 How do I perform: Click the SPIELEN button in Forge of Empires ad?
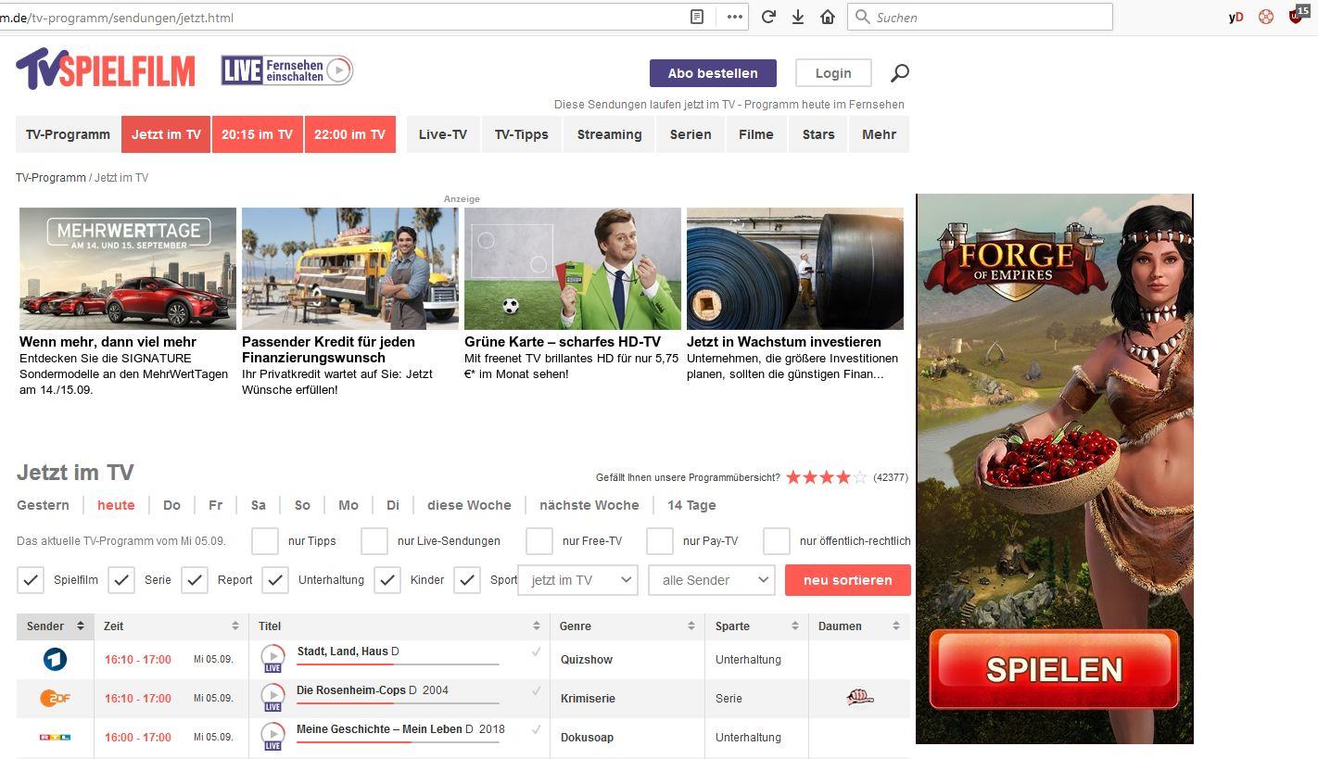point(1054,669)
